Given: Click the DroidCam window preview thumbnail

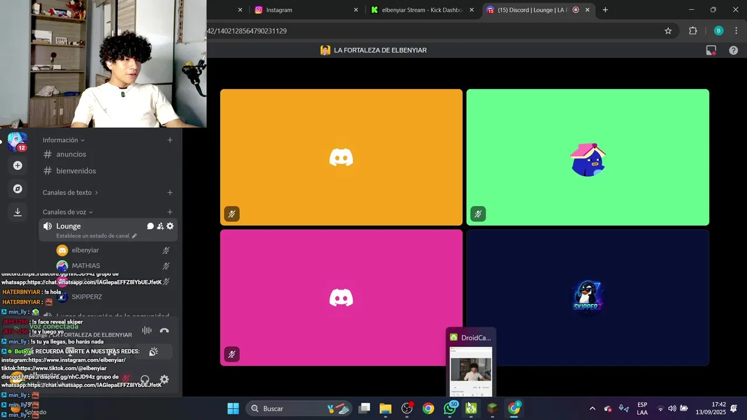Looking at the screenshot, I should tap(471, 372).
